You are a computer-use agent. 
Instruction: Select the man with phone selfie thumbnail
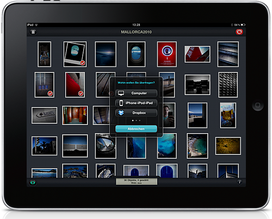pos(169,115)
